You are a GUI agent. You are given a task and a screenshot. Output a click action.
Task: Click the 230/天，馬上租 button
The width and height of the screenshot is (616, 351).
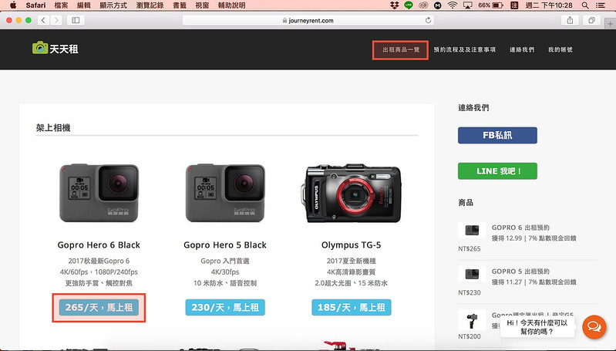pos(225,307)
